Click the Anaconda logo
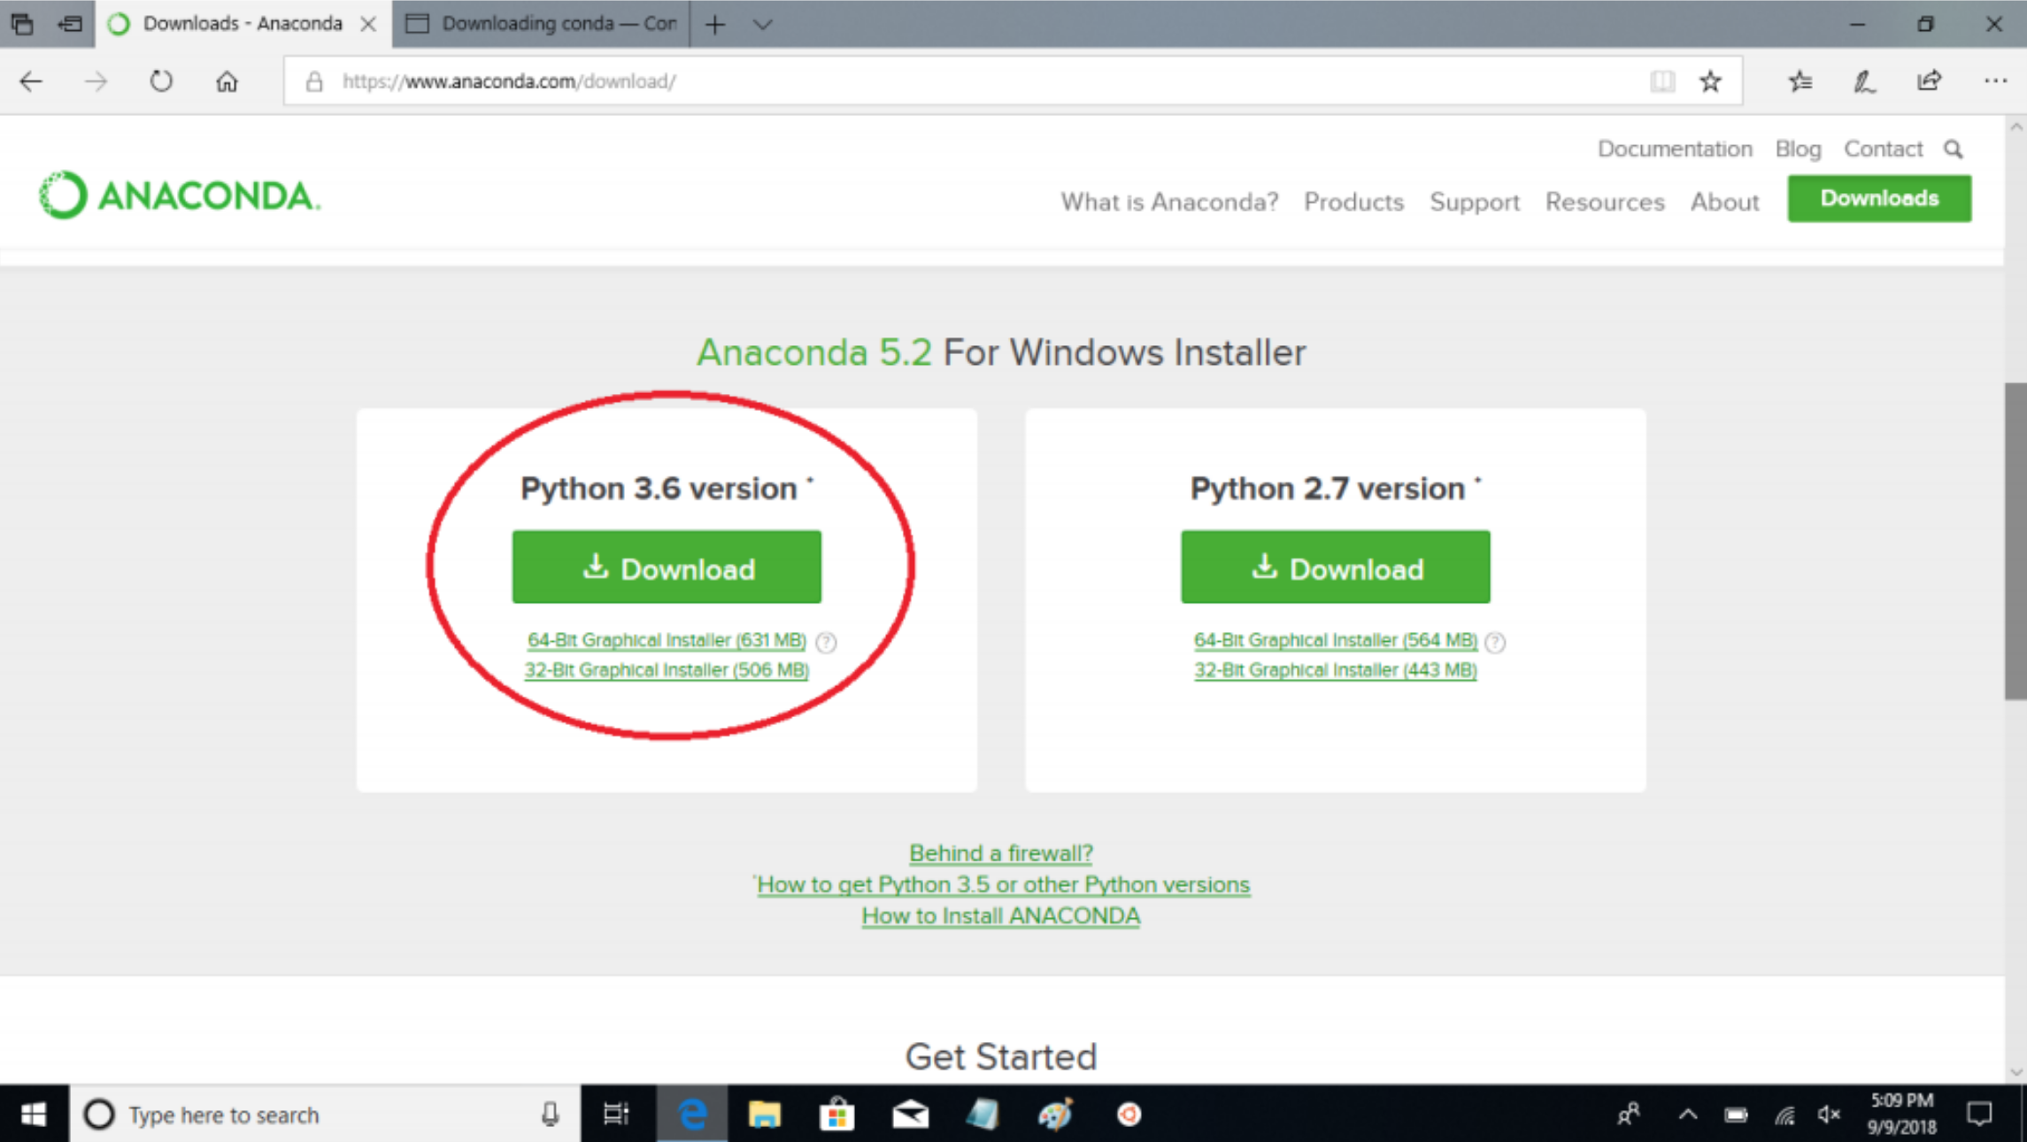Image resolution: width=2027 pixels, height=1142 pixels. click(x=180, y=196)
